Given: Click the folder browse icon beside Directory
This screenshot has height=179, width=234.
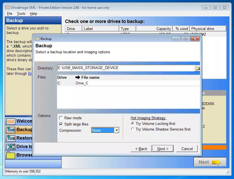Looking at the screenshot, I should coord(197,68).
